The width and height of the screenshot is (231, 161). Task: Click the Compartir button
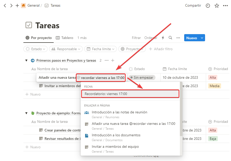click(x=193, y=5)
